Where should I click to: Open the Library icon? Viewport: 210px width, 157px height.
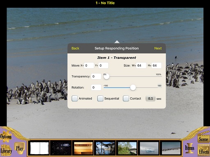pos(6,150)
